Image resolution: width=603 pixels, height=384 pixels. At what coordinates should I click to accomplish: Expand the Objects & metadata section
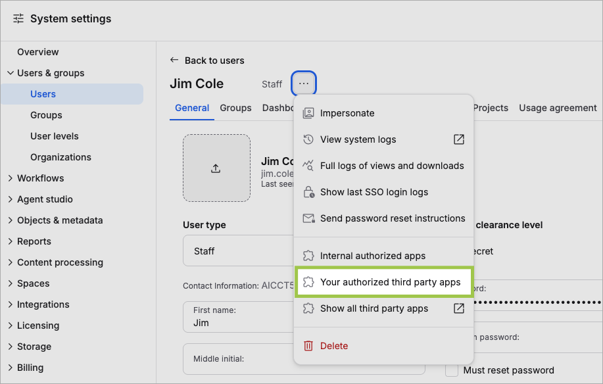click(11, 220)
